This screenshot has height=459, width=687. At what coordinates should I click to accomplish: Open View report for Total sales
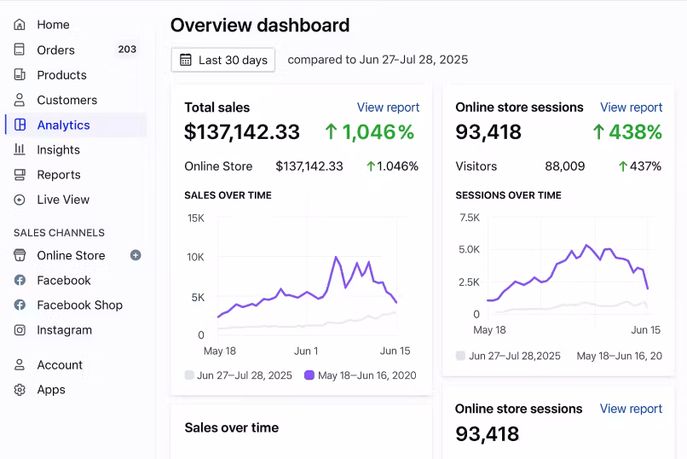point(388,107)
